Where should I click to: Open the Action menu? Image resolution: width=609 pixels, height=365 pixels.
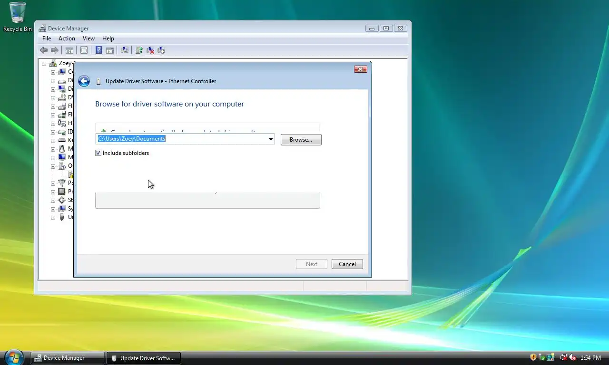(67, 38)
